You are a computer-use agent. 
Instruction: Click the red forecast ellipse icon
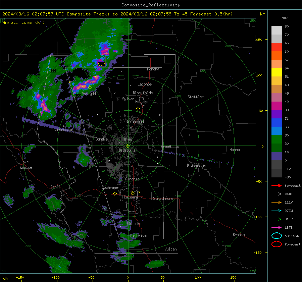click(276, 244)
